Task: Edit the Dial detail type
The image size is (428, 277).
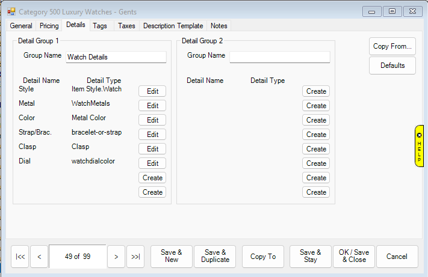Action: tap(152, 163)
